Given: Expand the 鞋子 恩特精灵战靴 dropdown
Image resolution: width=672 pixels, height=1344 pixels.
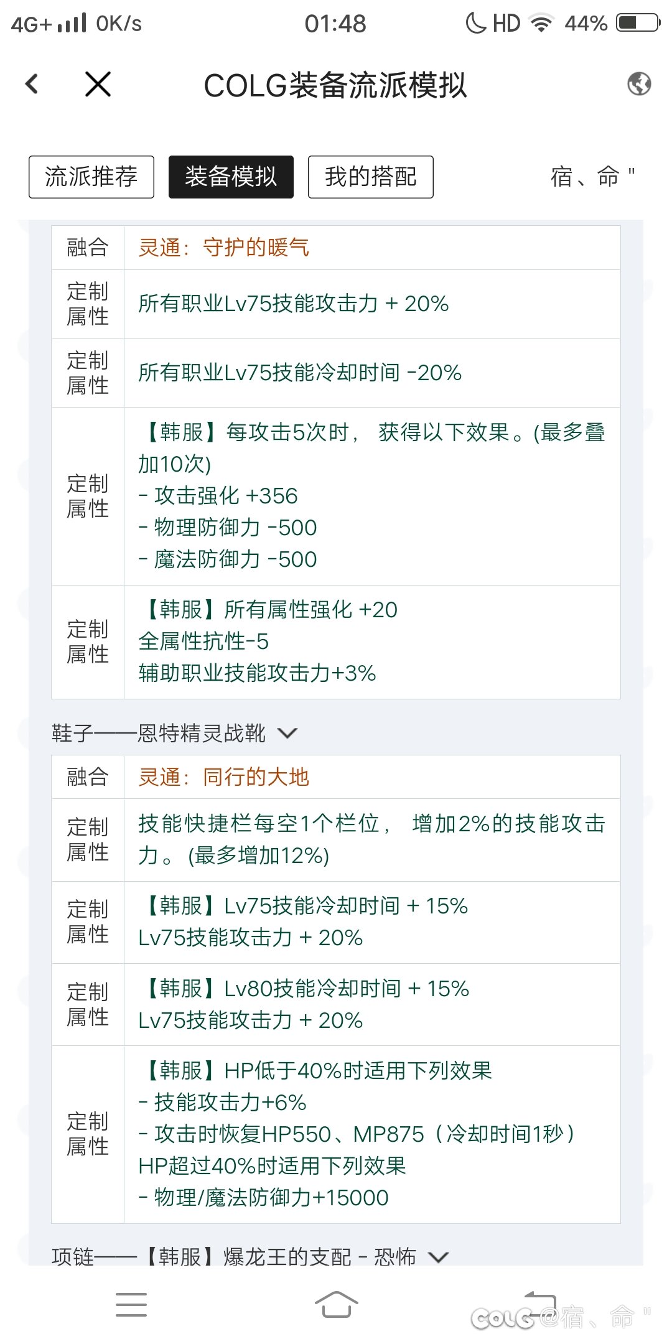Looking at the screenshot, I should (x=287, y=733).
